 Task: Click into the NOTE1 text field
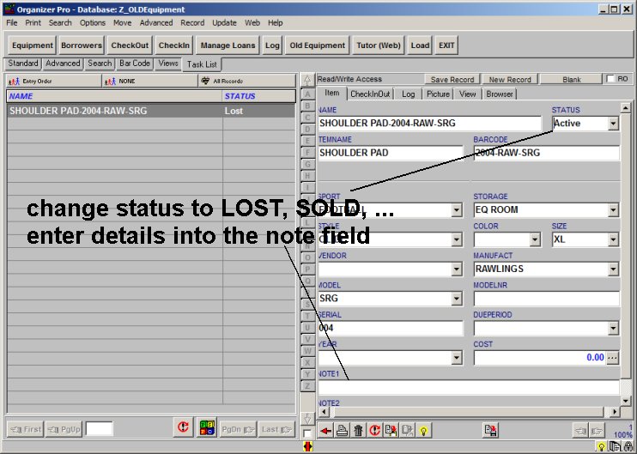(x=468, y=388)
